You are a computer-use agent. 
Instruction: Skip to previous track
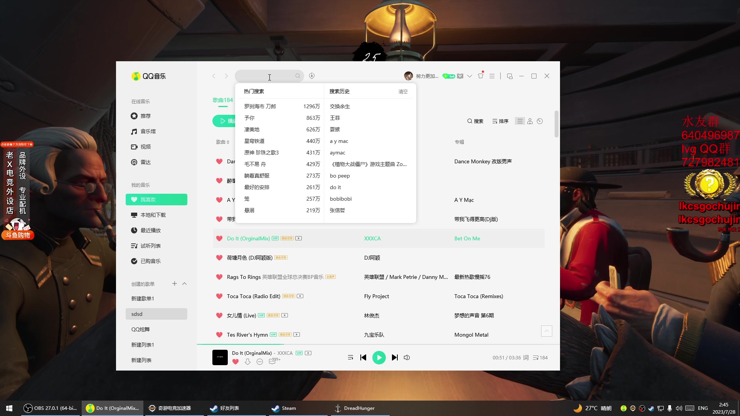[x=363, y=357]
